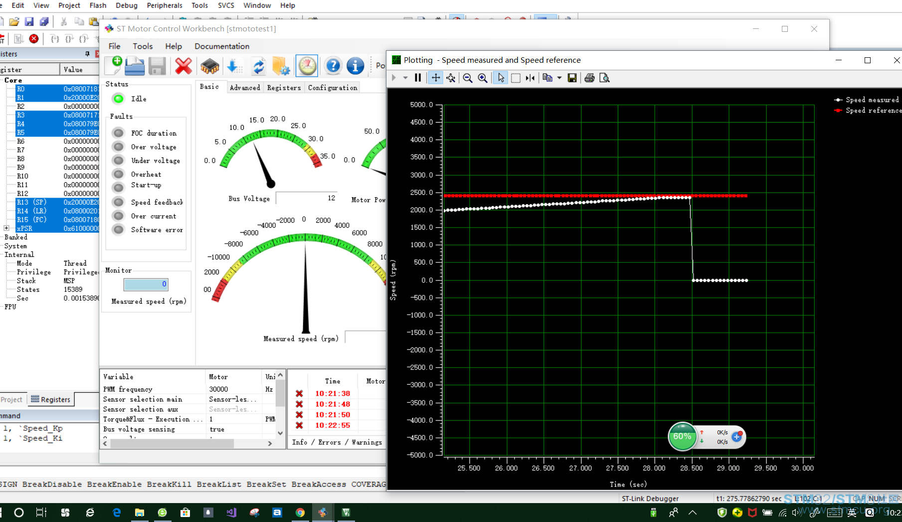Click the zoom in magnifier in Plotting toolbar
The image size is (902, 522).
(x=483, y=78)
